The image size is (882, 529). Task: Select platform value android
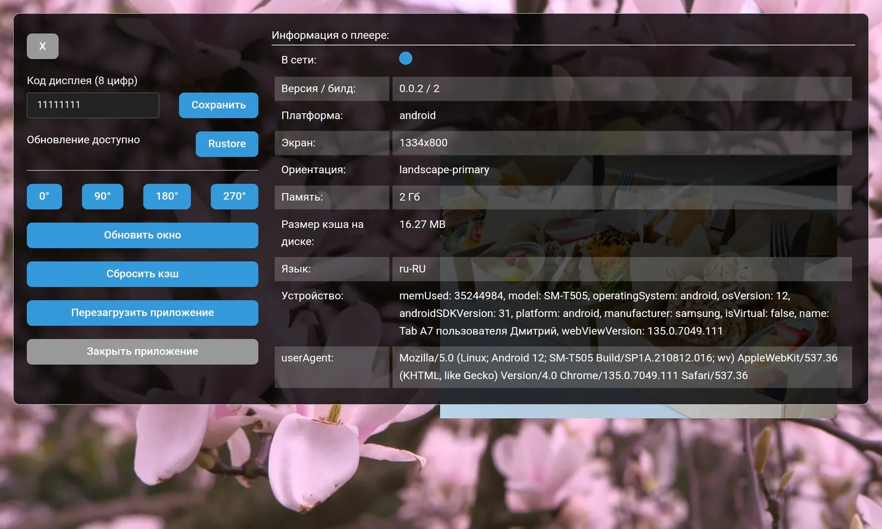tap(417, 115)
